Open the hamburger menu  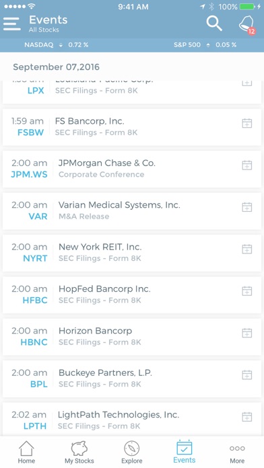coord(12,24)
